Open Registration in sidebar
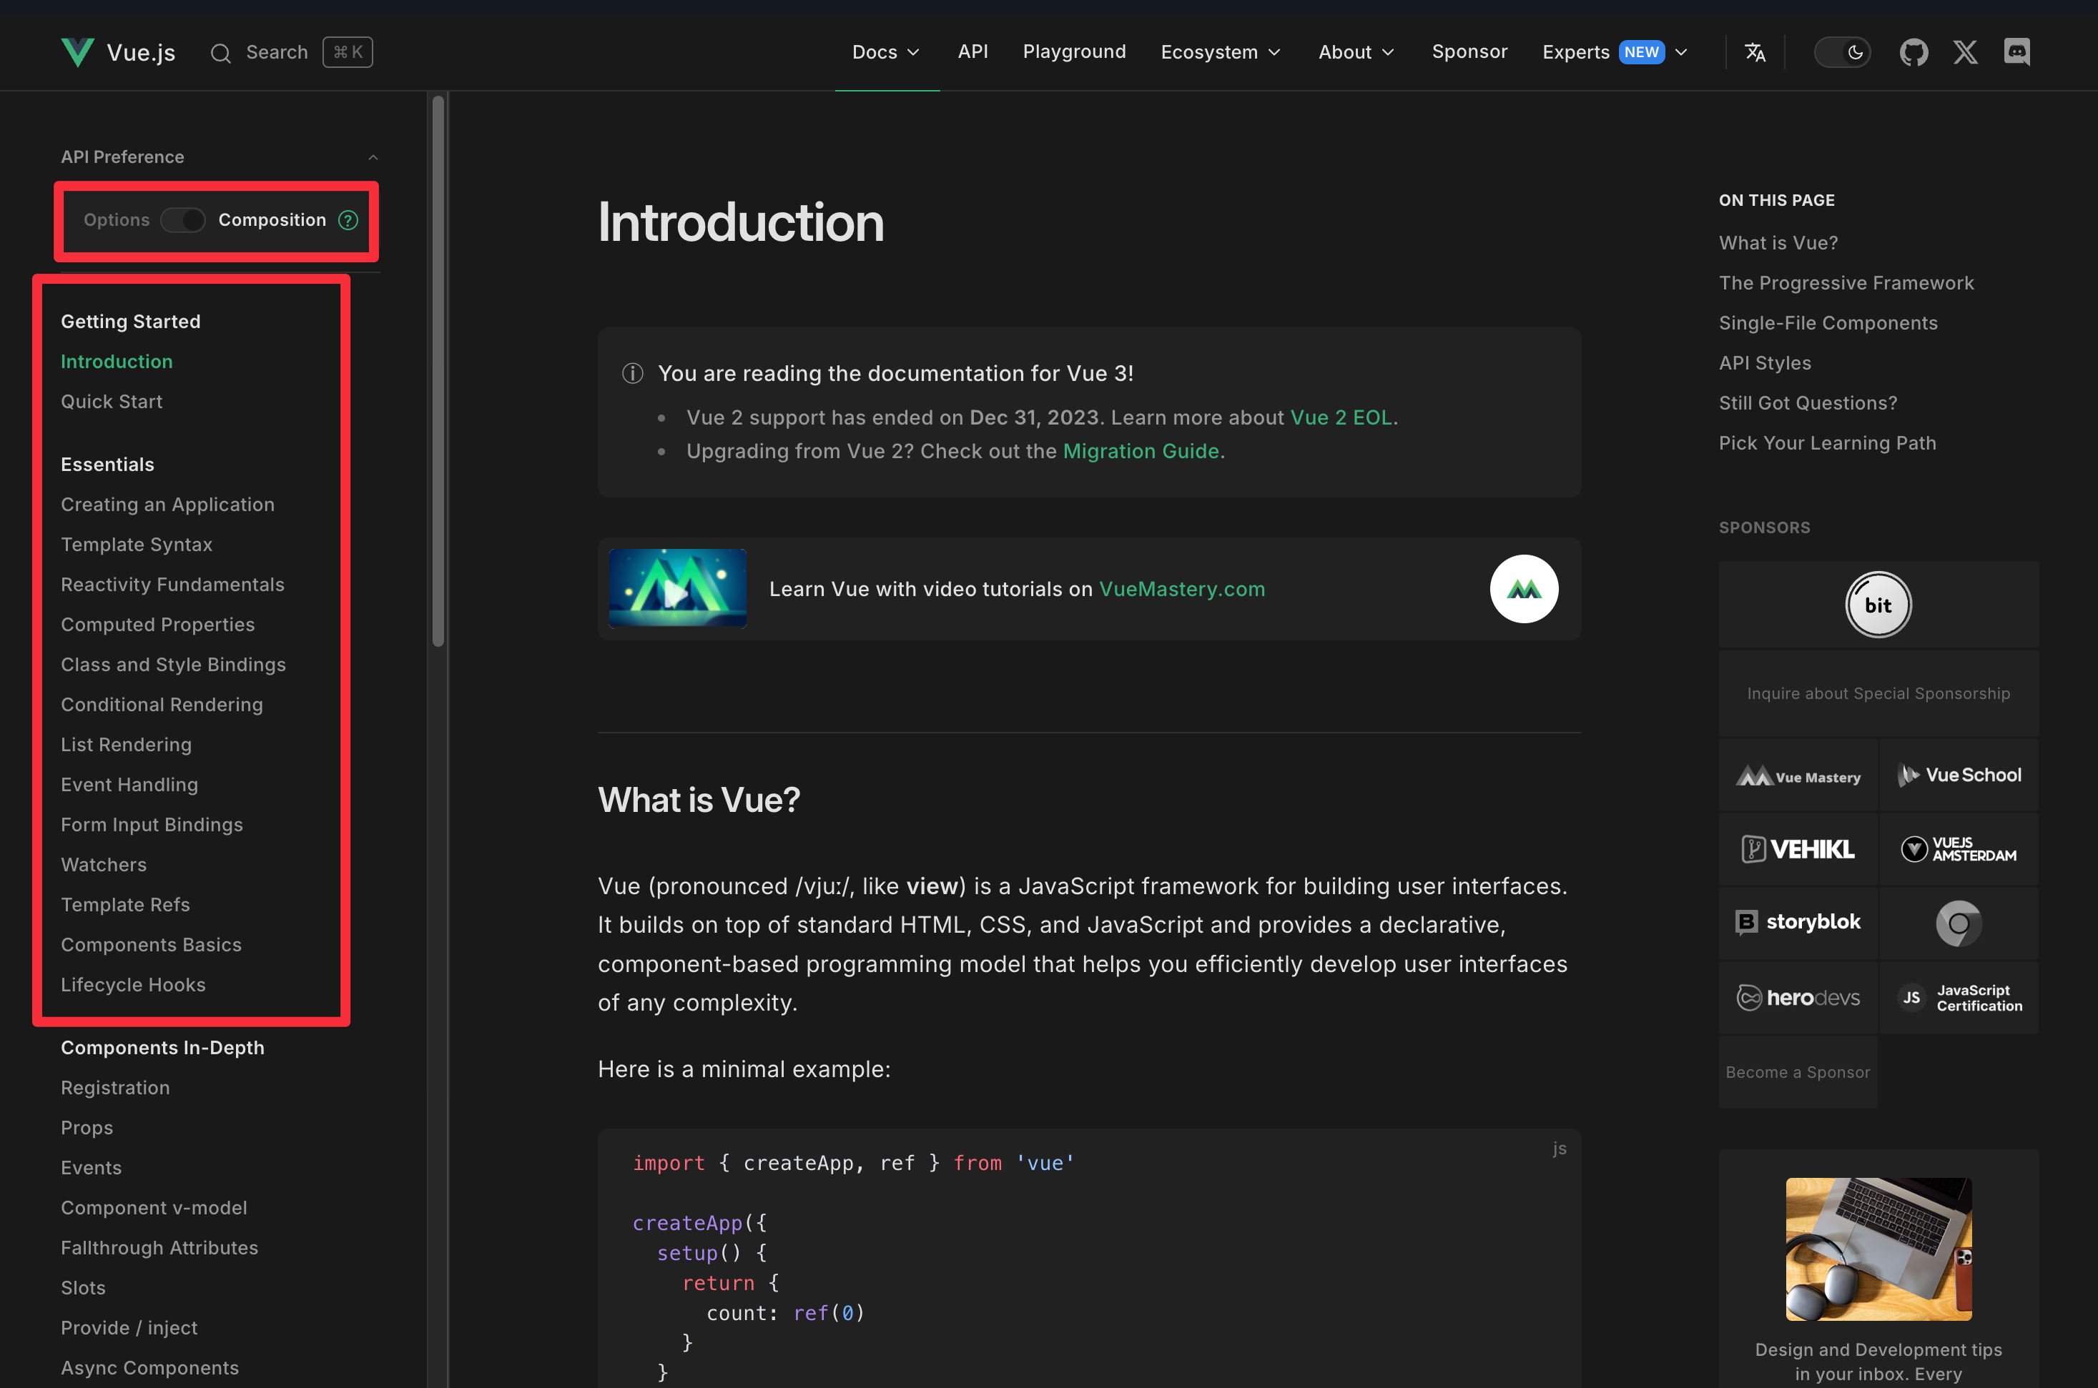Viewport: 2098px width, 1388px height. point(115,1088)
